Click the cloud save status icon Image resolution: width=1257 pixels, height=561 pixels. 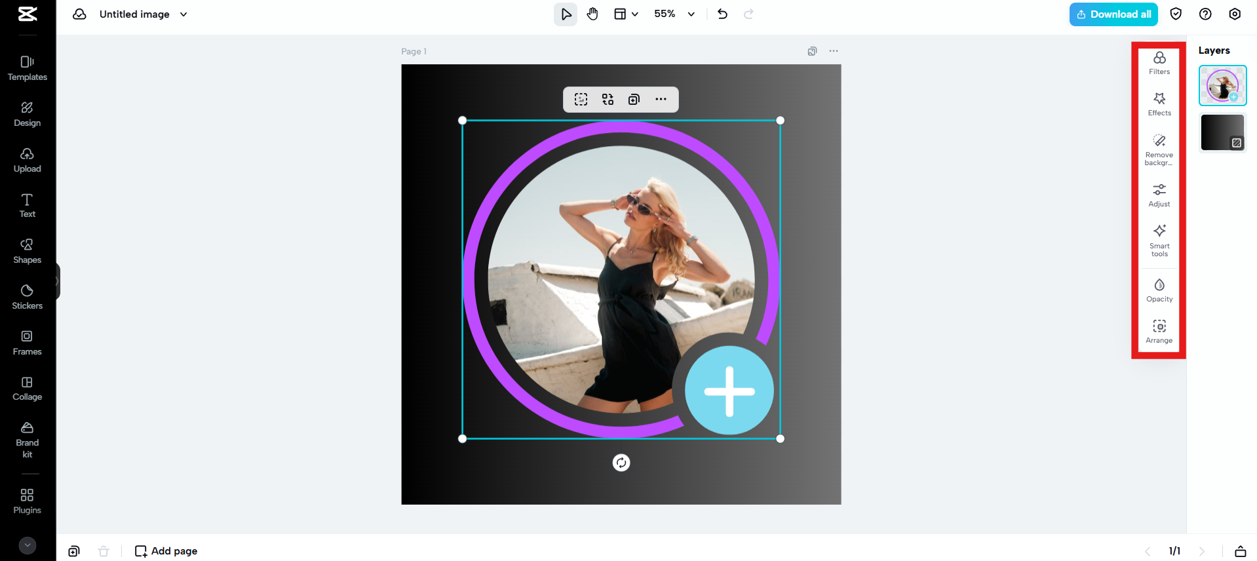79,14
